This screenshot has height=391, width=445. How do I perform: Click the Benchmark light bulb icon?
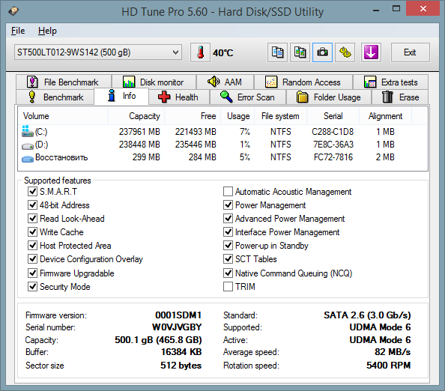click(32, 97)
